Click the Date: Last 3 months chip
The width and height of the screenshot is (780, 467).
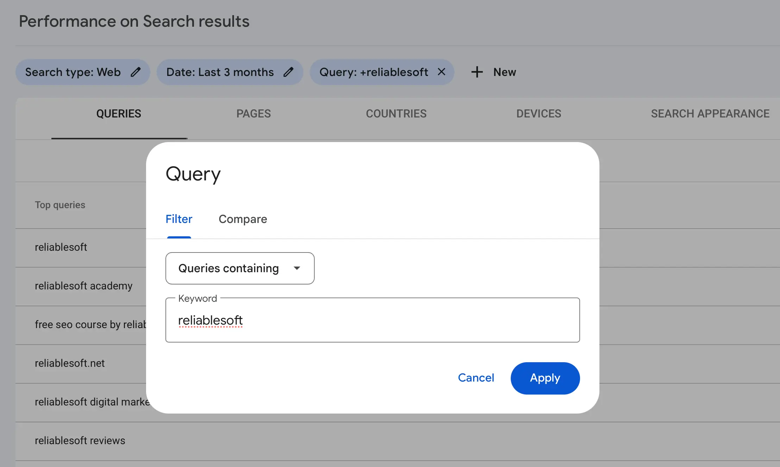(x=220, y=72)
